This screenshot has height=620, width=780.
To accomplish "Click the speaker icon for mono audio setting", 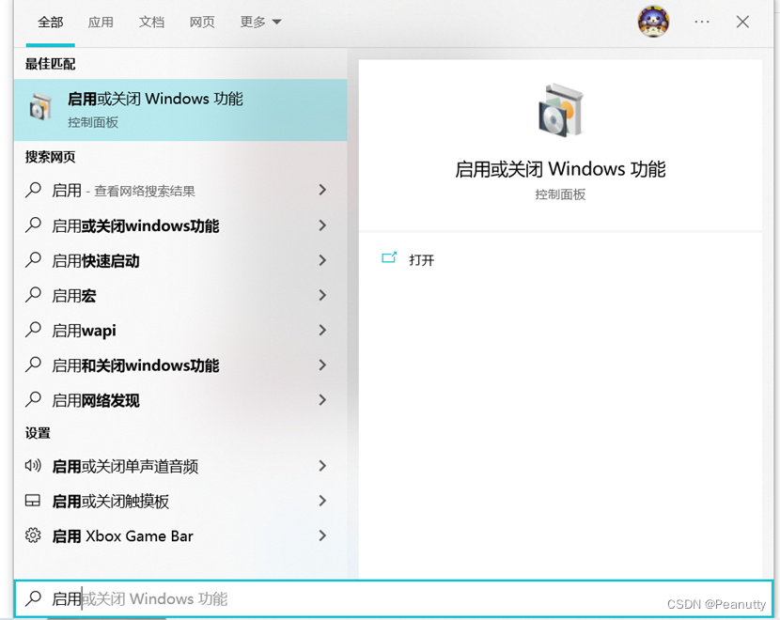I will point(33,465).
